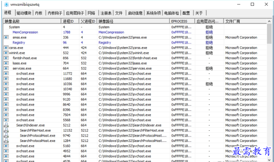Open the 关于 tab
274x162 pixels.
coord(199,13)
